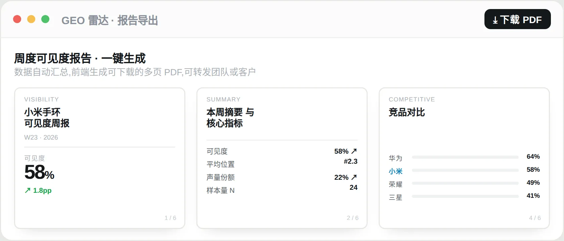The height and width of the screenshot is (241, 564).
Task: Click the 可见度 label in summary card
Action: tap(217, 151)
